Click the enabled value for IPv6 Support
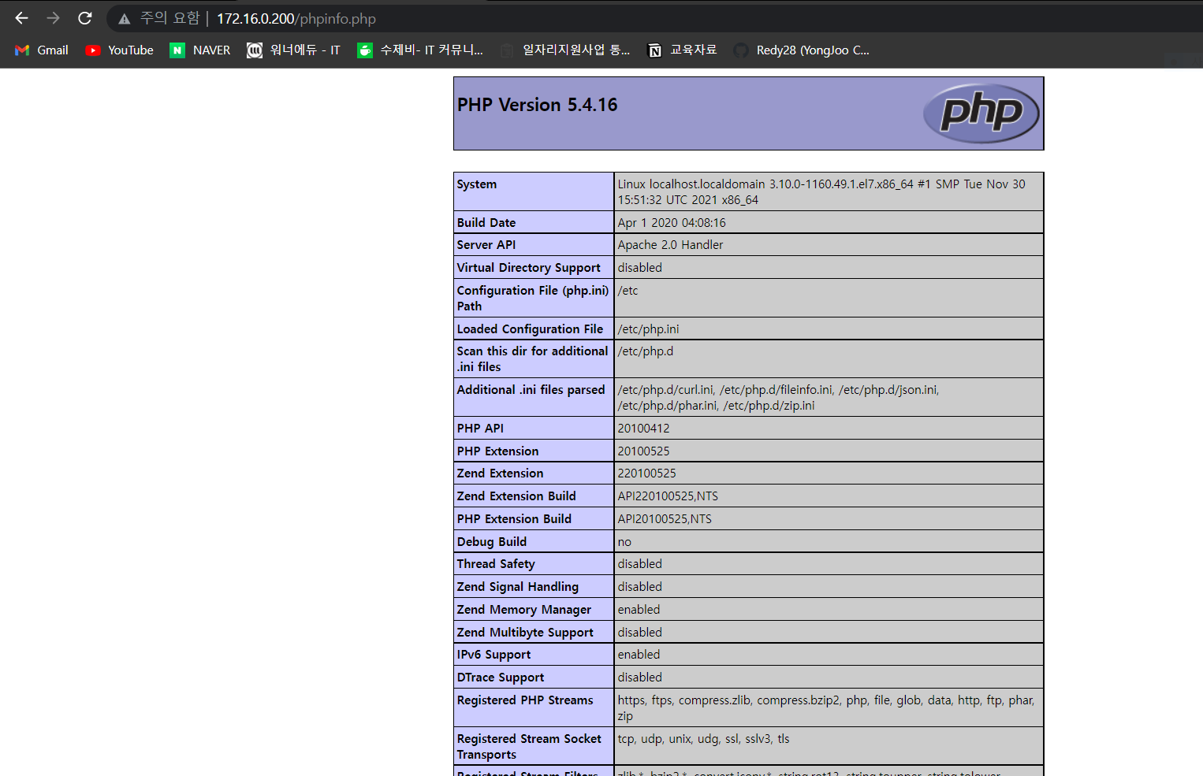Screen dimensions: 1203x776 639,655
